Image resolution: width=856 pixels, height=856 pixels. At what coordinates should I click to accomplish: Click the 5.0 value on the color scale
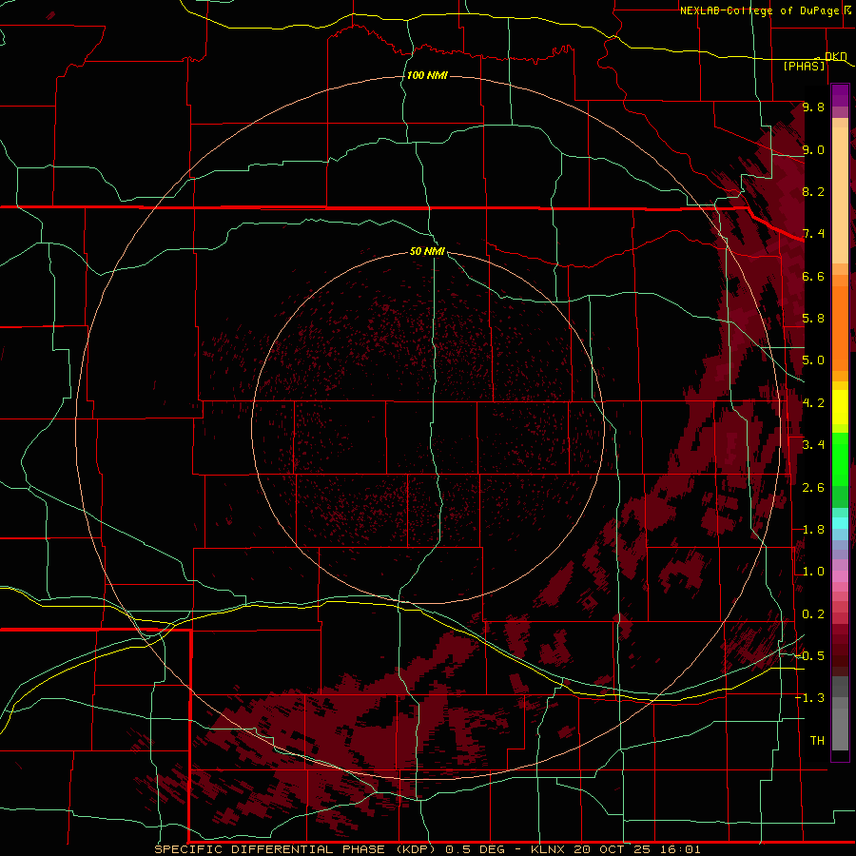(813, 360)
